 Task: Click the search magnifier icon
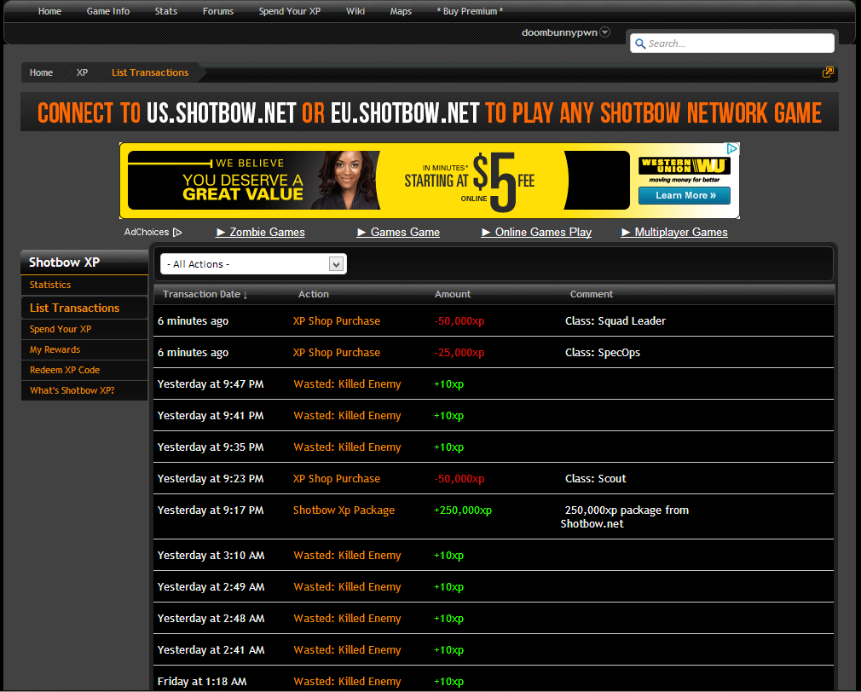[639, 44]
